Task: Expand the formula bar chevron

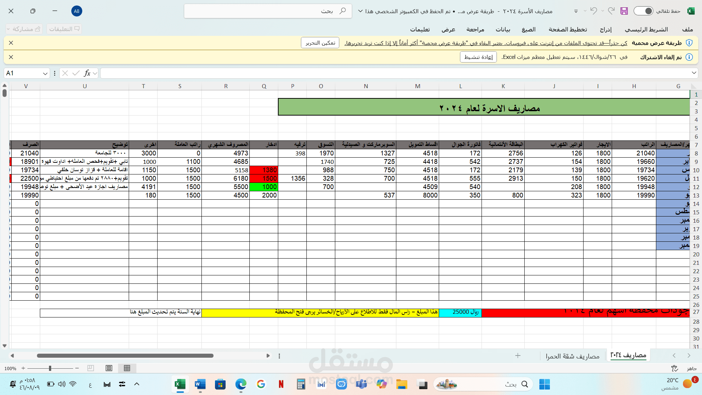Action: coord(694,73)
